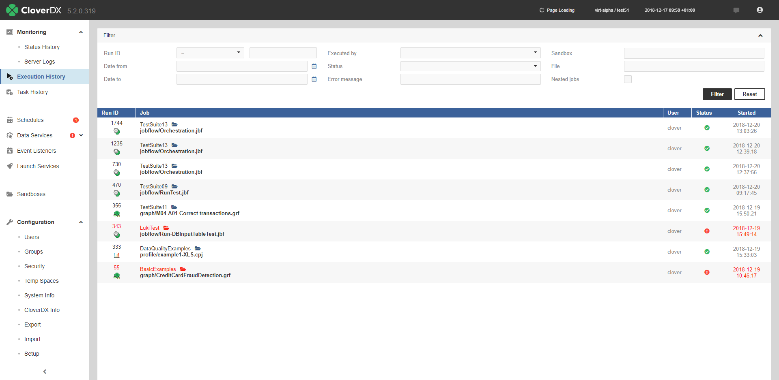The width and height of the screenshot is (779, 380).
Task: Open Temp Spaces page
Action: (41, 281)
